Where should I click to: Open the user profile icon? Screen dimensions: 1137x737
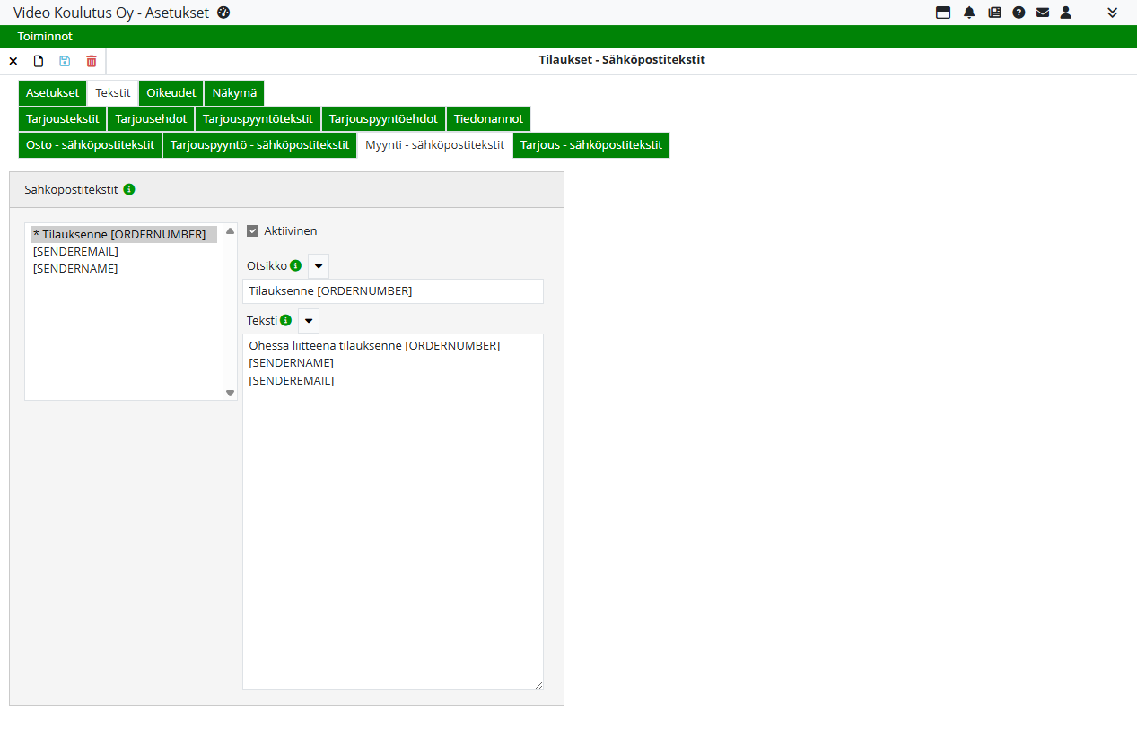pyautogui.click(x=1066, y=13)
